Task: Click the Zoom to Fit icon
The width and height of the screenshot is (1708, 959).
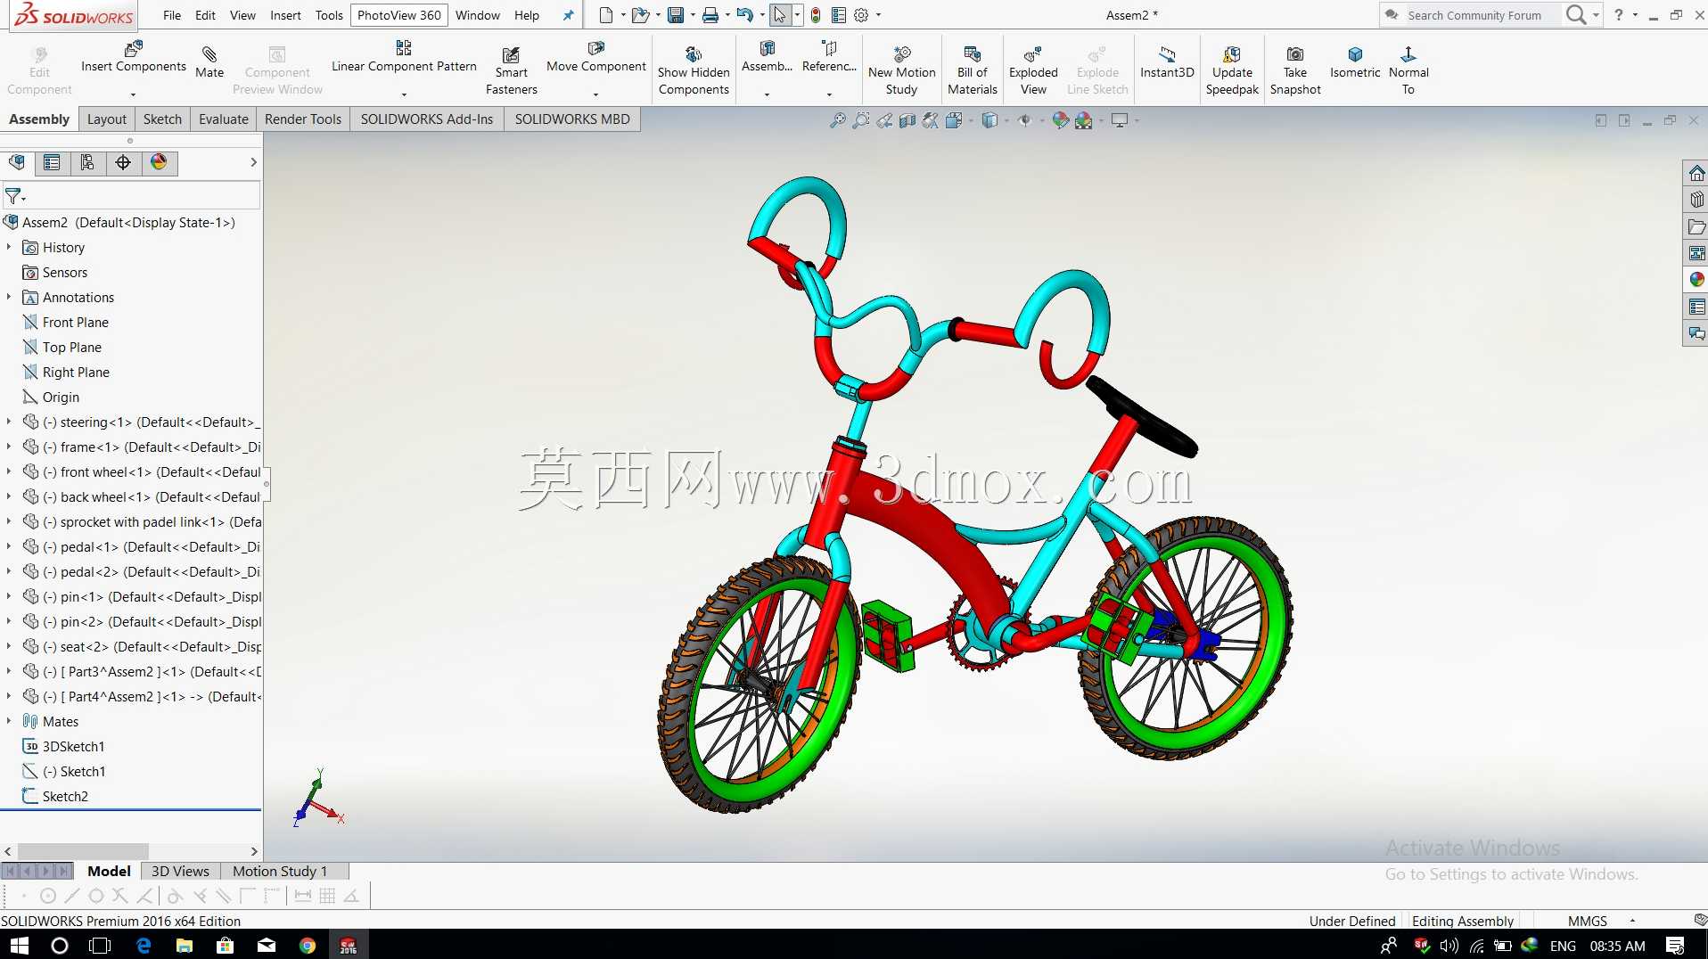Action: click(x=838, y=120)
